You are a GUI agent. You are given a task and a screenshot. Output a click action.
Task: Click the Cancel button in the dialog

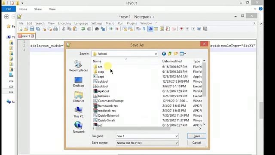[197, 143]
